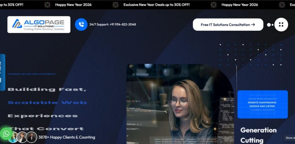Click the blue phone support icon
295x144 pixels.
[x=81, y=25]
